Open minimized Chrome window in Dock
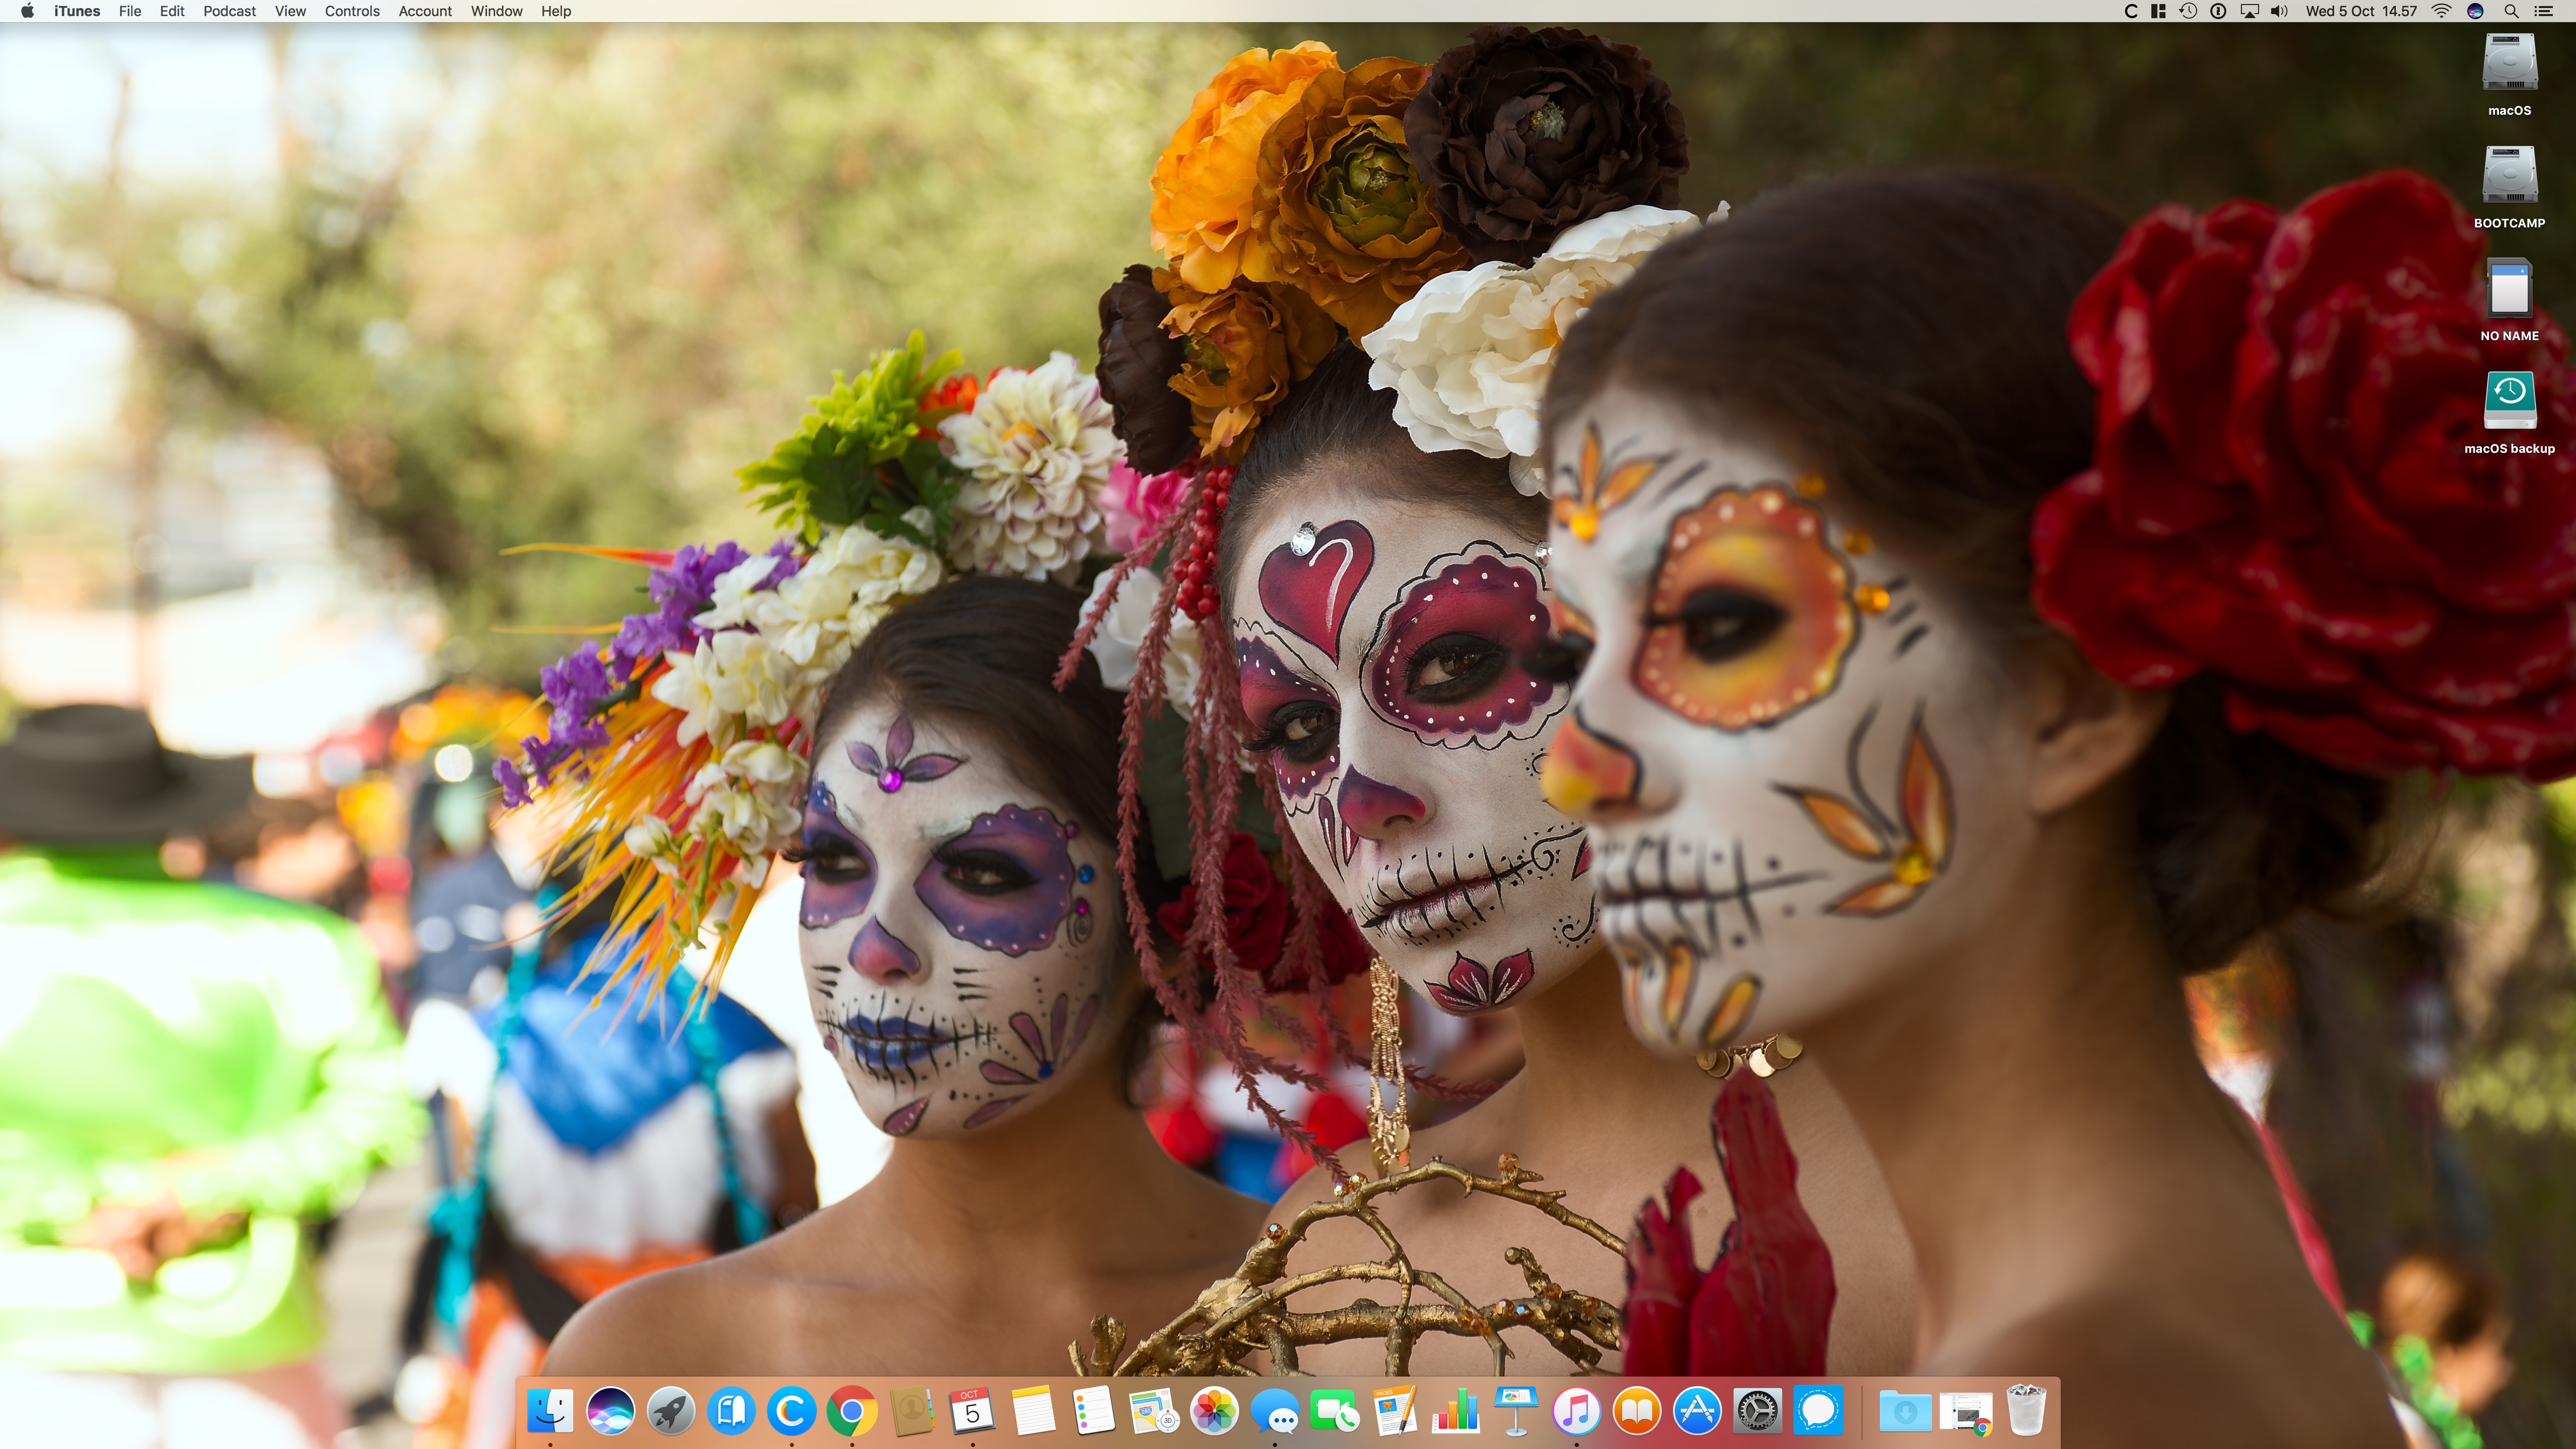 [1965, 1411]
